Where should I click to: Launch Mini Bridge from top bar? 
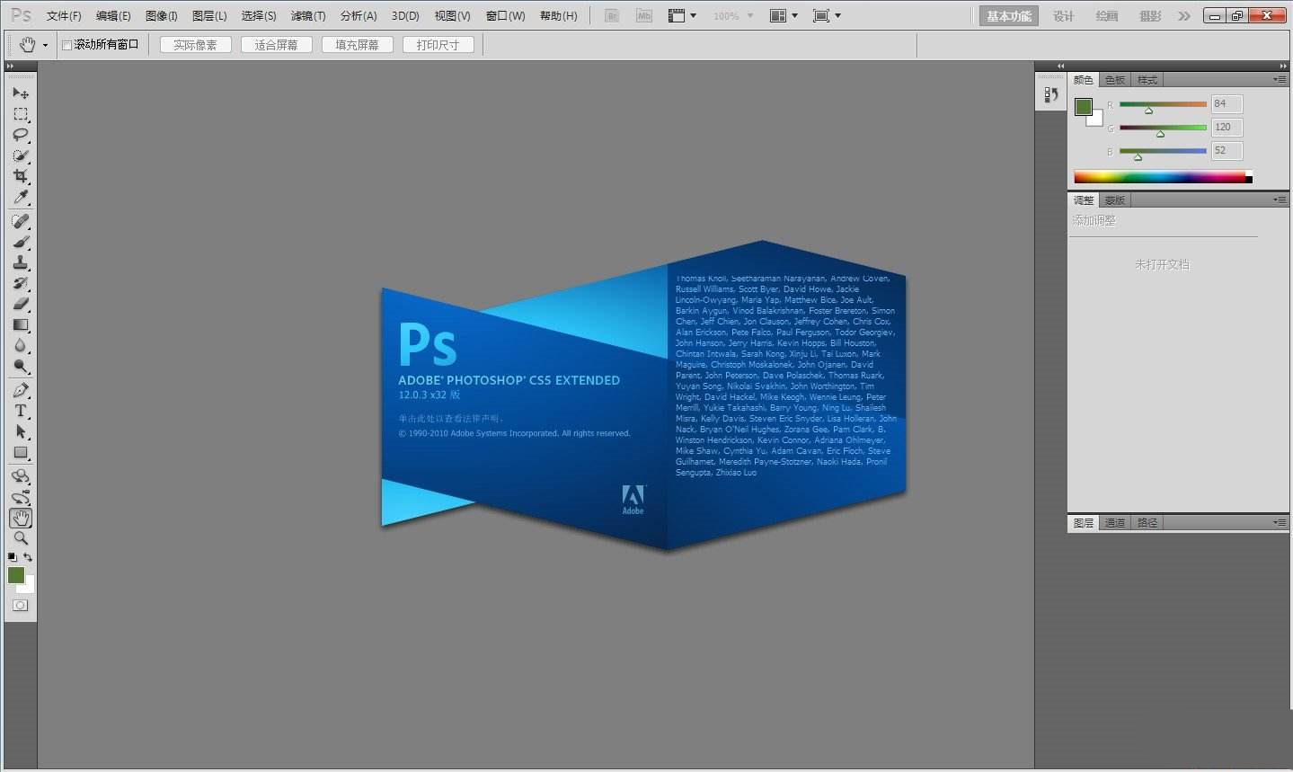coord(643,15)
